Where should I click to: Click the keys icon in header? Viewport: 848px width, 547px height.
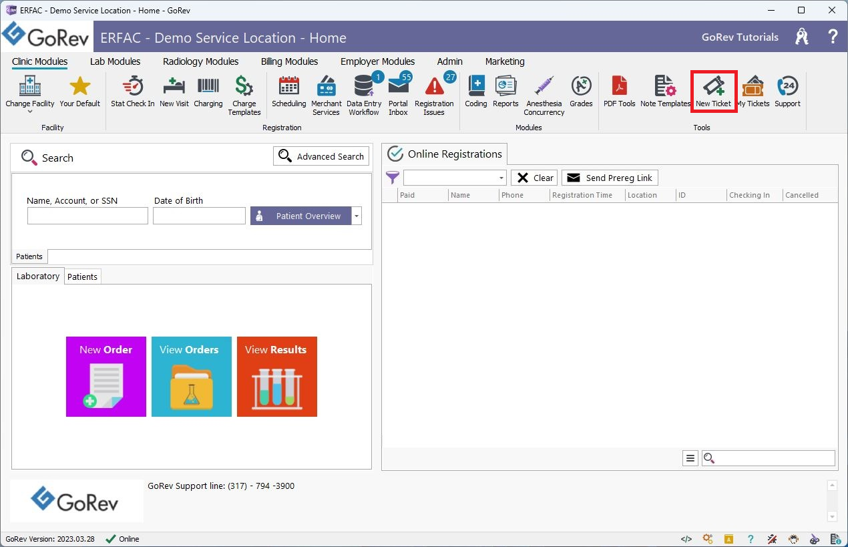(x=802, y=37)
